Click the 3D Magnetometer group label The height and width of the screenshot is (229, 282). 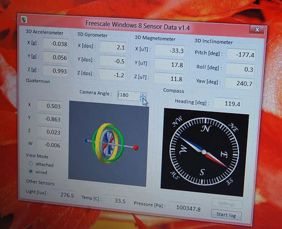(155, 38)
